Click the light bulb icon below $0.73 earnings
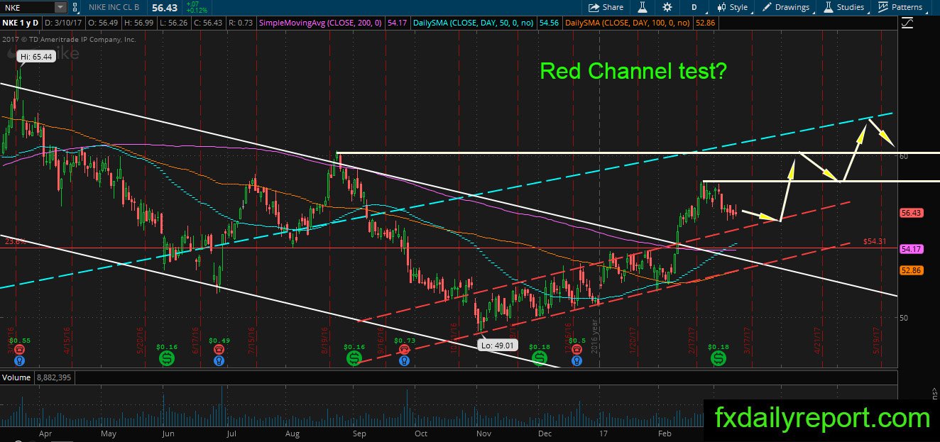Image resolution: width=940 pixels, height=442 pixels. click(x=404, y=360)
